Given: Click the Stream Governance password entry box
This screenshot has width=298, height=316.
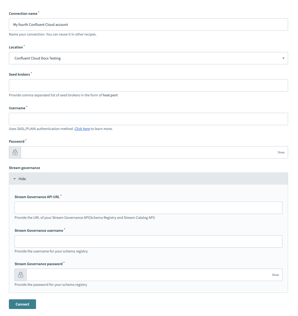Looking at the screenshot, I should tap(151, 275).
